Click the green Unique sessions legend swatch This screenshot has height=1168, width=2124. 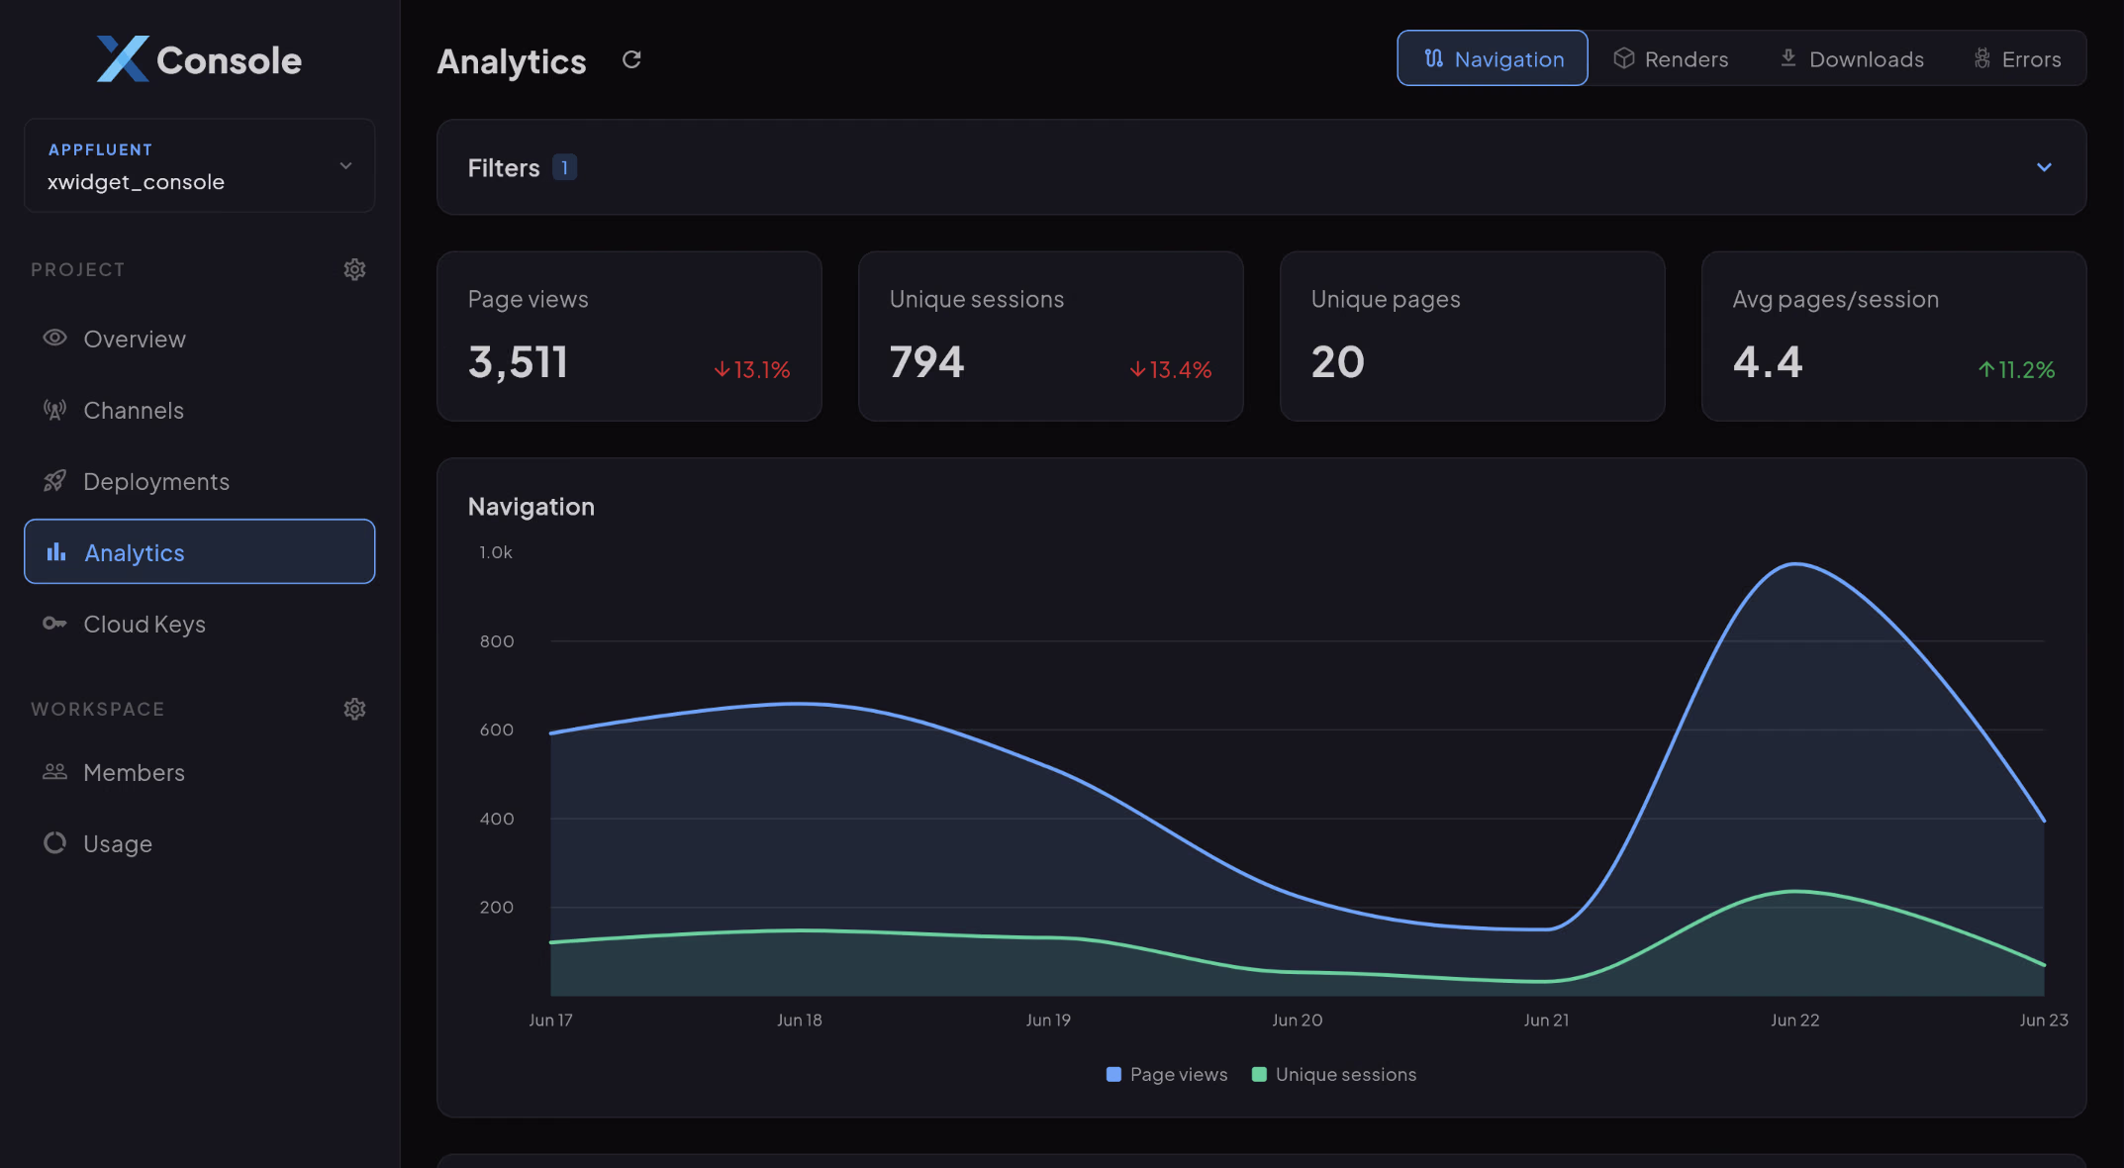[x=1259, y=1074]
